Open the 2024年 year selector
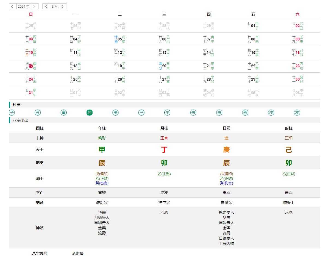This screenshot has height=256, width=332. click(23, 6)
